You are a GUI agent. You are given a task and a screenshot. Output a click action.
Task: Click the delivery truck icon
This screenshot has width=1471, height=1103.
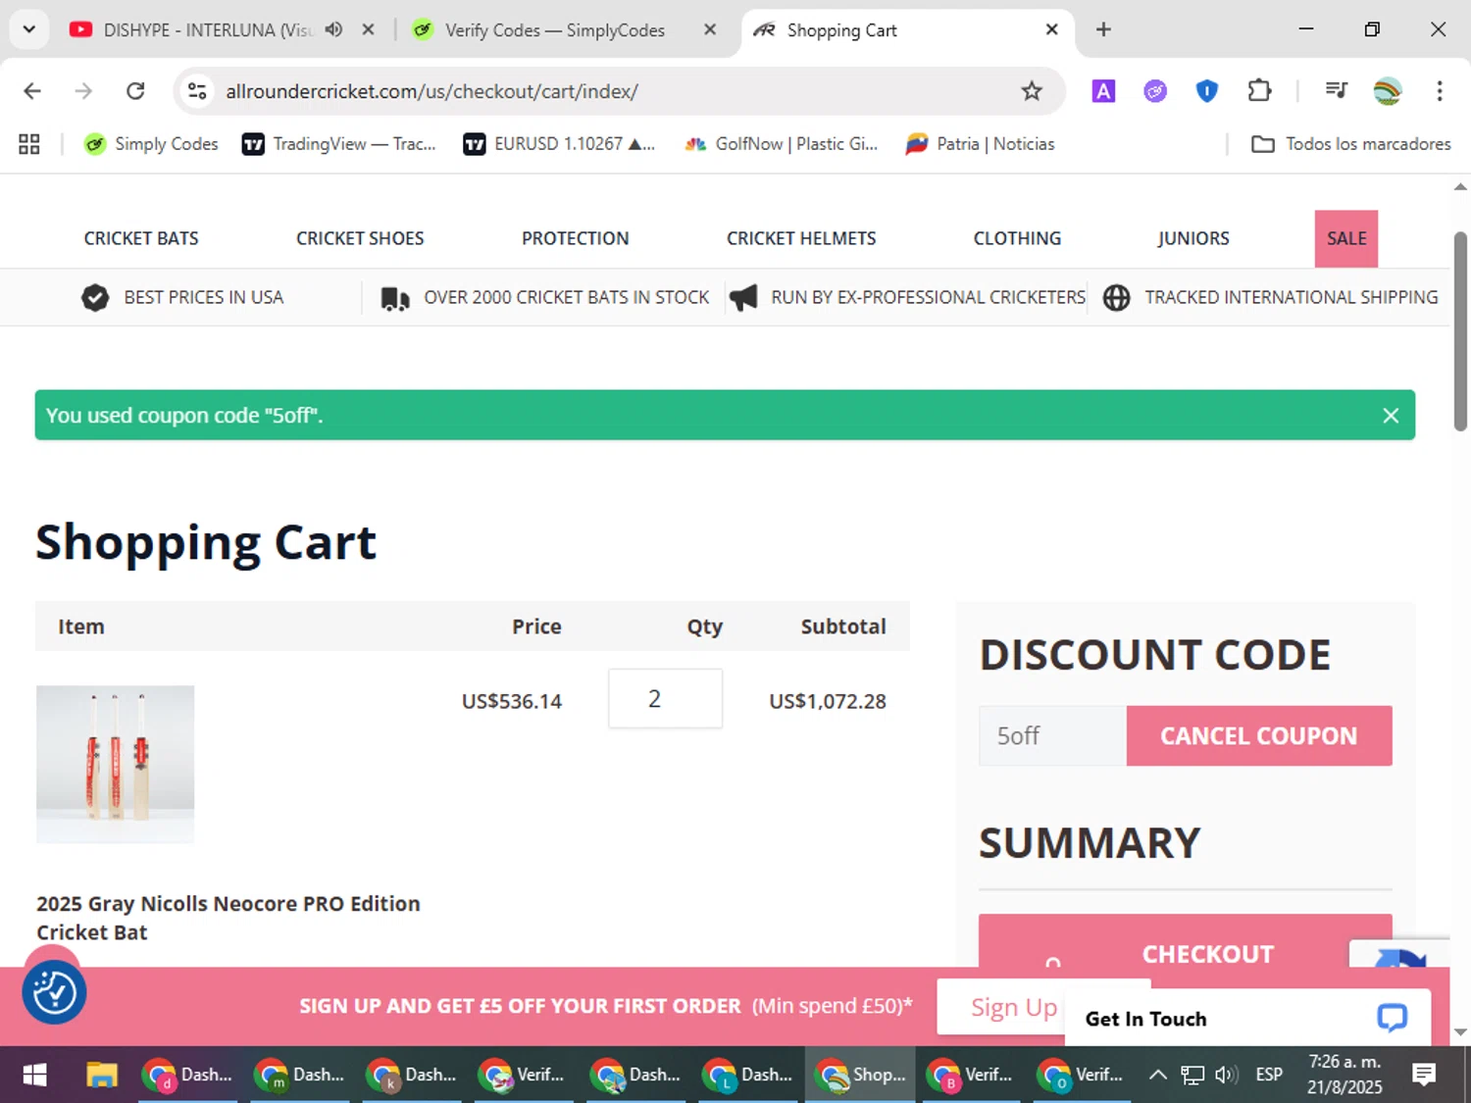(x=395, y=298)
